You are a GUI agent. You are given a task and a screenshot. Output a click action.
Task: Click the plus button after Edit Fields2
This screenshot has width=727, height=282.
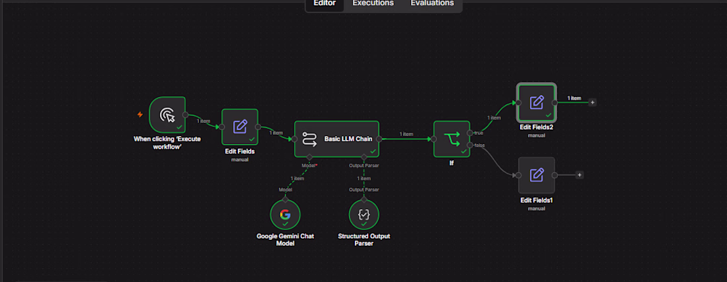click(x=593, y=102)
